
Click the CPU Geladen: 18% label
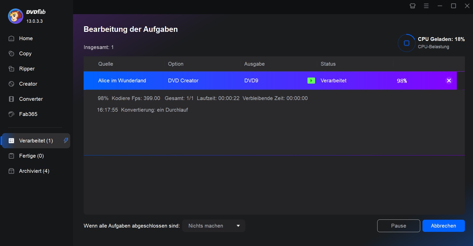(441, 39)
